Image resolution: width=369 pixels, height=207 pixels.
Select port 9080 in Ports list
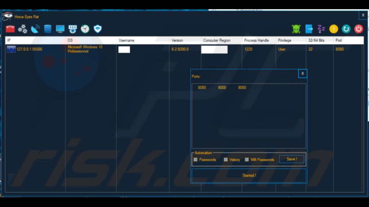tap(242, 88)
